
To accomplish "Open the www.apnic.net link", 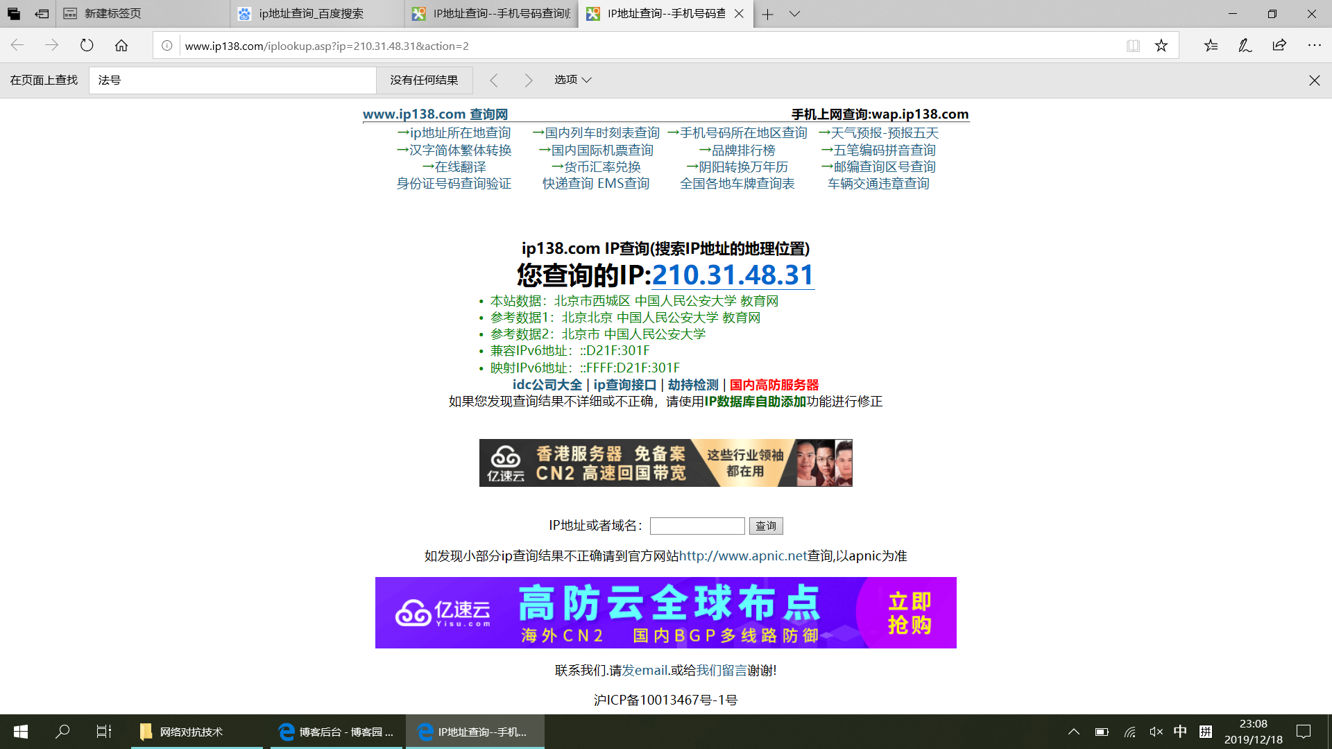I will coord(742,556).
